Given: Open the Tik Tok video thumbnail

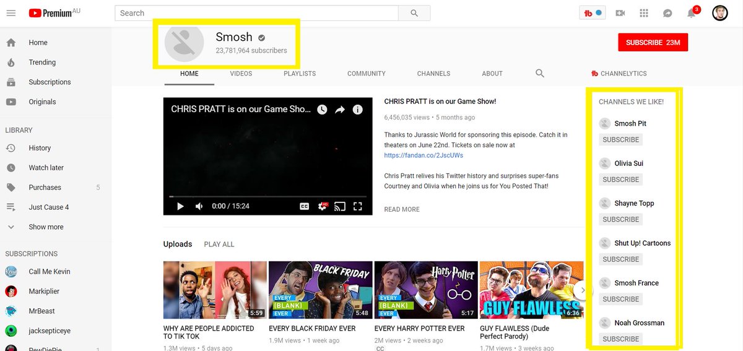Looking at the screenshot, I should [215, 290].
